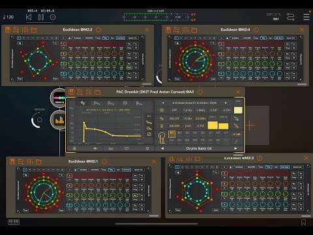Image resolution: width=313 pixels, height=235 pixels.
Task: Open routing icon in FAC Drumkit window header
Action: 80,92
